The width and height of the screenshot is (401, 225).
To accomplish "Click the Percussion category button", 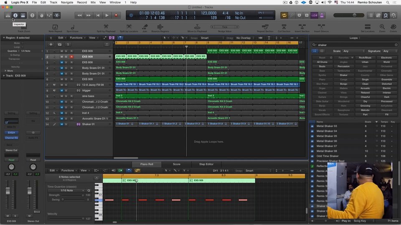I will [x=343, y=66].
